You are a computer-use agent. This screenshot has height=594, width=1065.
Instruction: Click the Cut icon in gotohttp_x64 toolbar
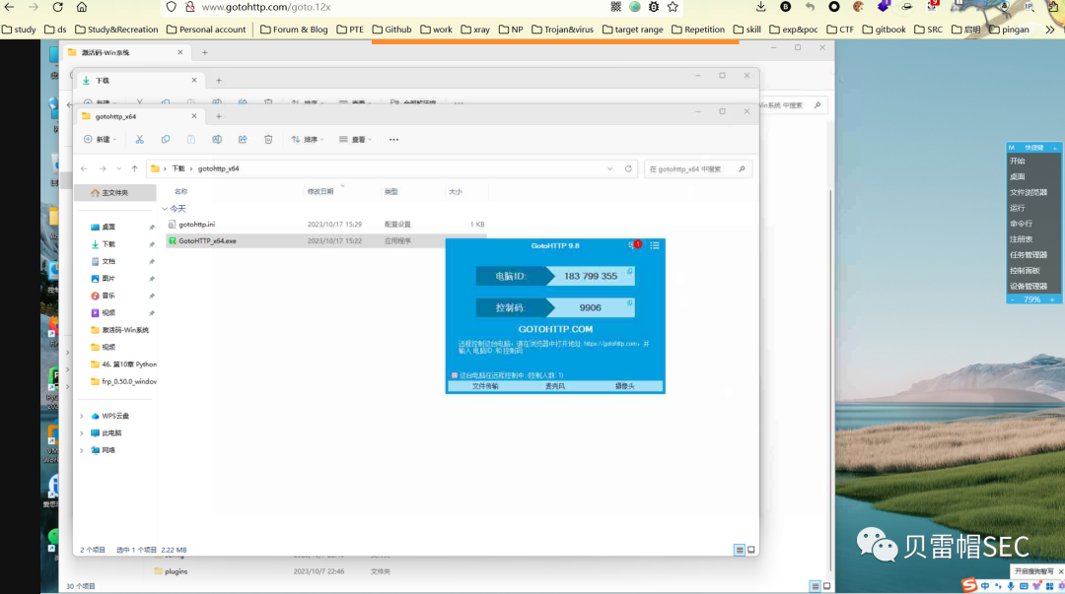tap(139, 139)
